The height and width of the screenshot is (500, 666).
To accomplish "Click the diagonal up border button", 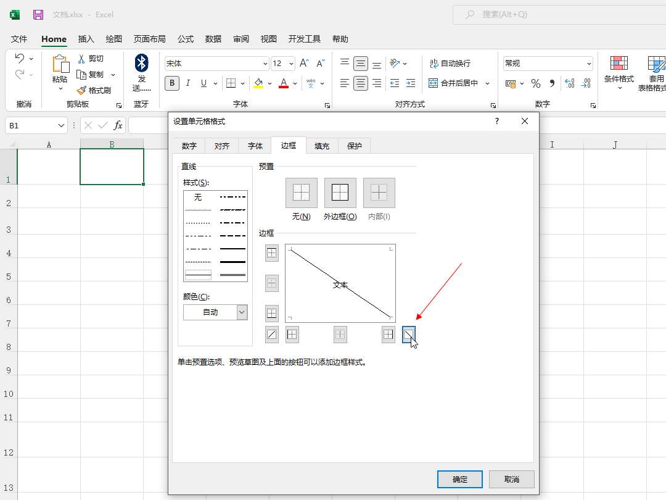I will pyautogui.click(x=272, y=335).
